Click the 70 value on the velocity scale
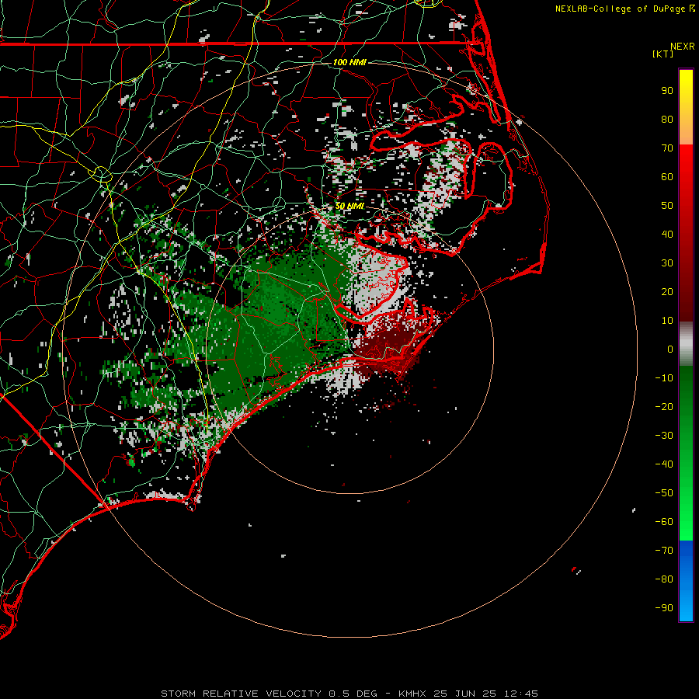699x699 pixels. click(667, 148)
